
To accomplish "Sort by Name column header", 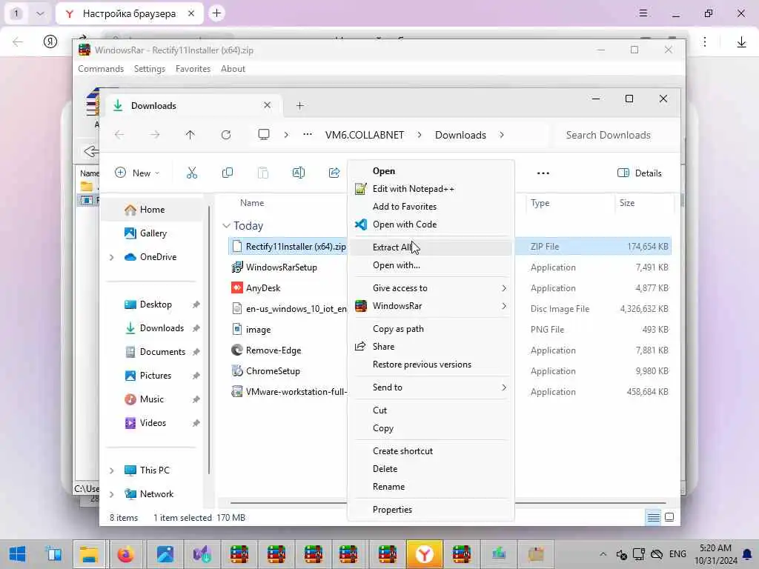I will point(252,203).
